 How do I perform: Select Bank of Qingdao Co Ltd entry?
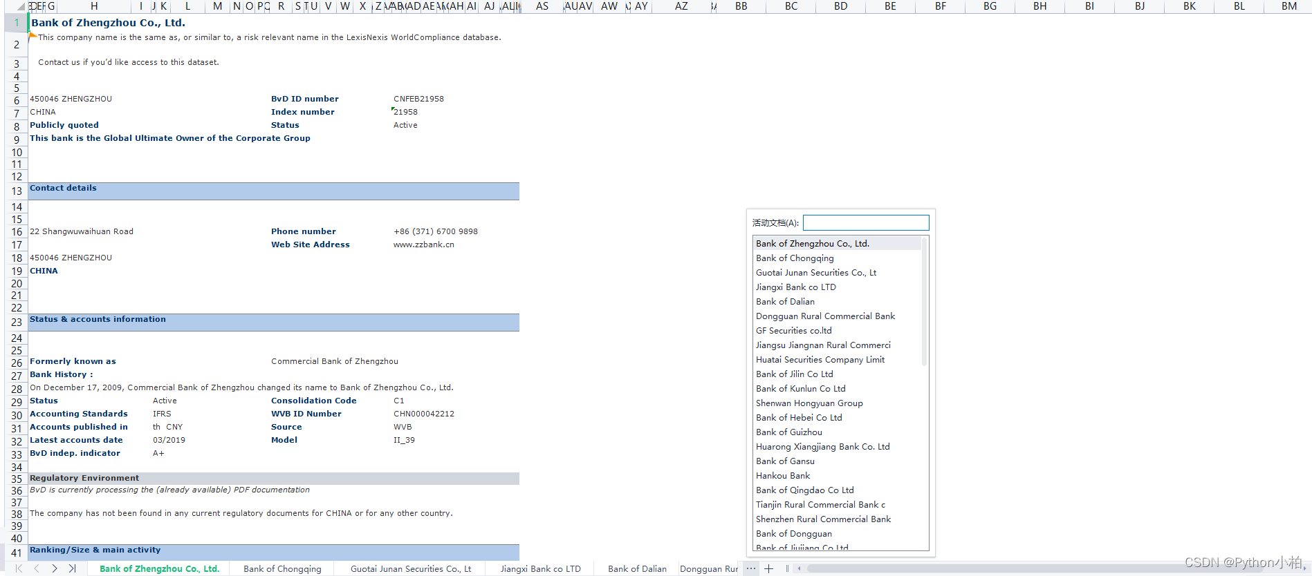(x=837, y=490)
